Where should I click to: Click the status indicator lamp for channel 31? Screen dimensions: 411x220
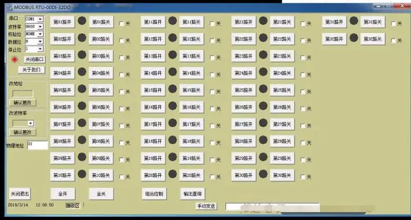pos(354,21)
